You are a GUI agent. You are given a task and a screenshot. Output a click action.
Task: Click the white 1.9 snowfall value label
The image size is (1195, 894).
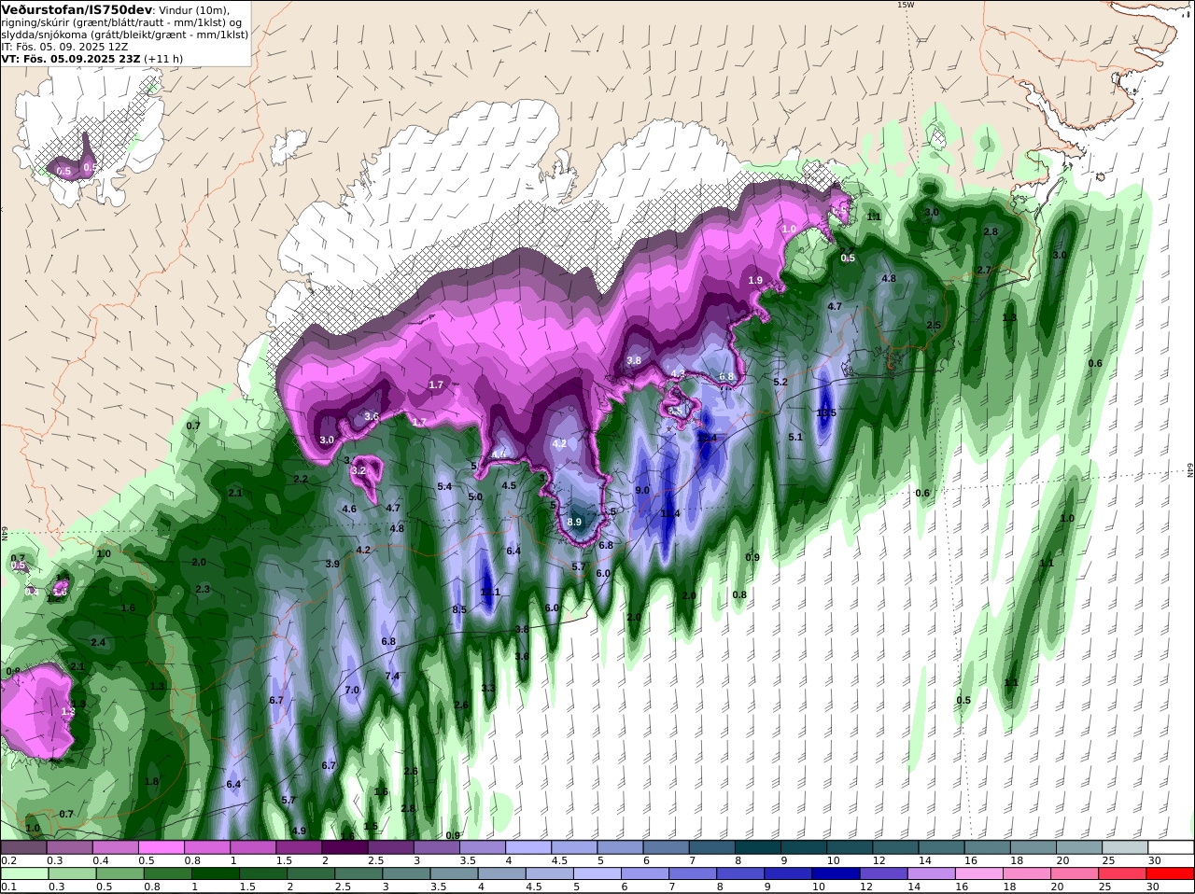(755, 281)
